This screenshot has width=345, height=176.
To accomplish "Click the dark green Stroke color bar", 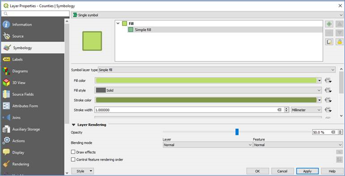I will click(x=206, y=100).
